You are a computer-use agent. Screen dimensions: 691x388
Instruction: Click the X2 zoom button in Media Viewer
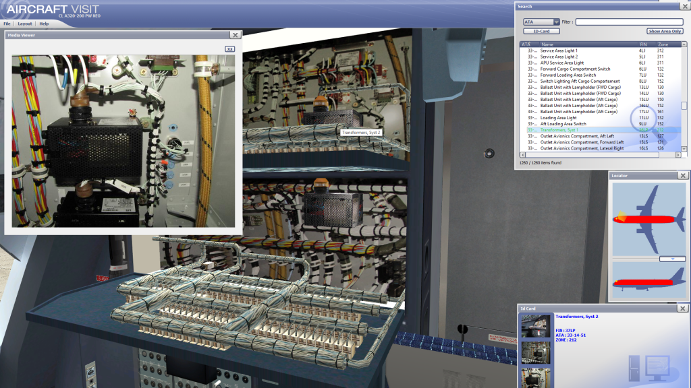229,48
